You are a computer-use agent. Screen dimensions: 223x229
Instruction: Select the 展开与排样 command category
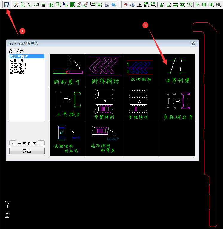(x=27, y=56)
